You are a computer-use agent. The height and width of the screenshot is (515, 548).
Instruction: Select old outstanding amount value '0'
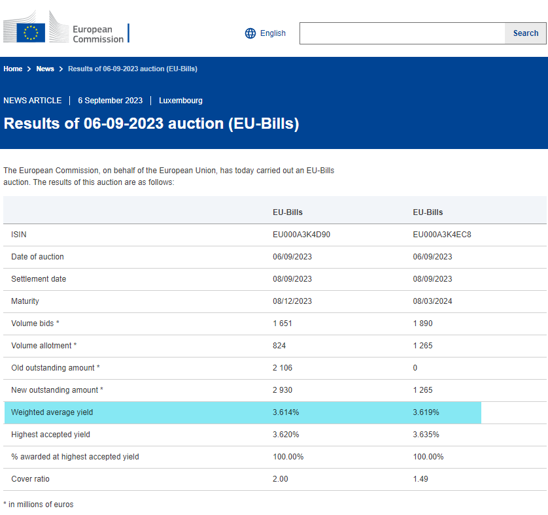coord(415,368)
